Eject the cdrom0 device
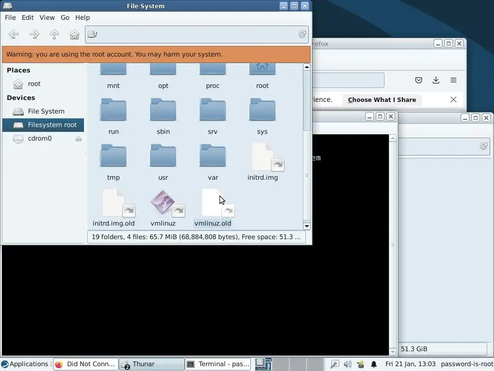The width and height of the screenshot is (494, 371). [79, 139]
